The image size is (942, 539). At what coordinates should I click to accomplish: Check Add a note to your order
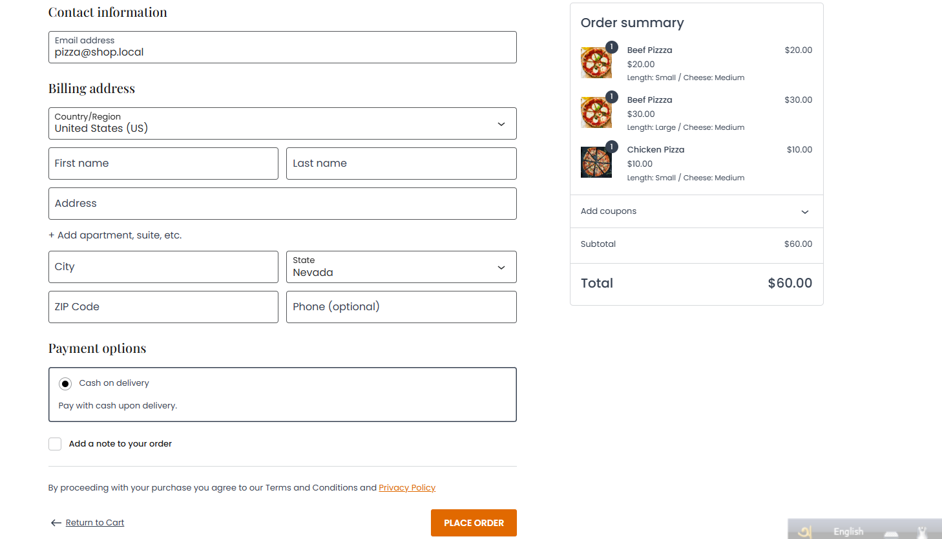[55, 444]
